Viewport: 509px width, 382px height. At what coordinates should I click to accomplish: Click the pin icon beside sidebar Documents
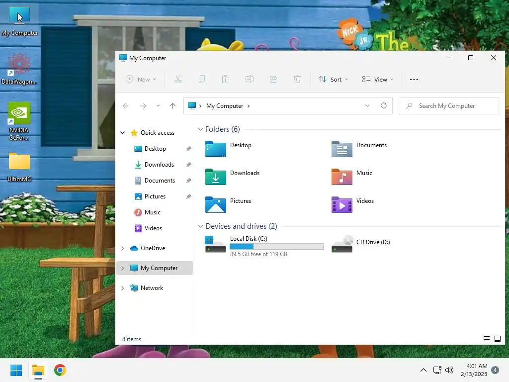[188, 181]
